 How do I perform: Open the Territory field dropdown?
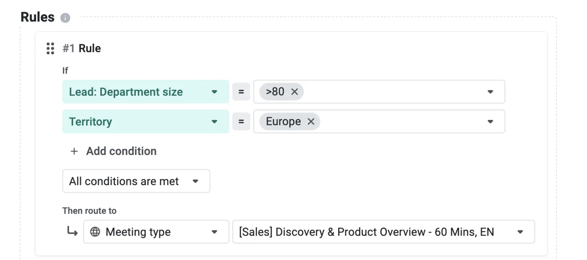[146, 122]
